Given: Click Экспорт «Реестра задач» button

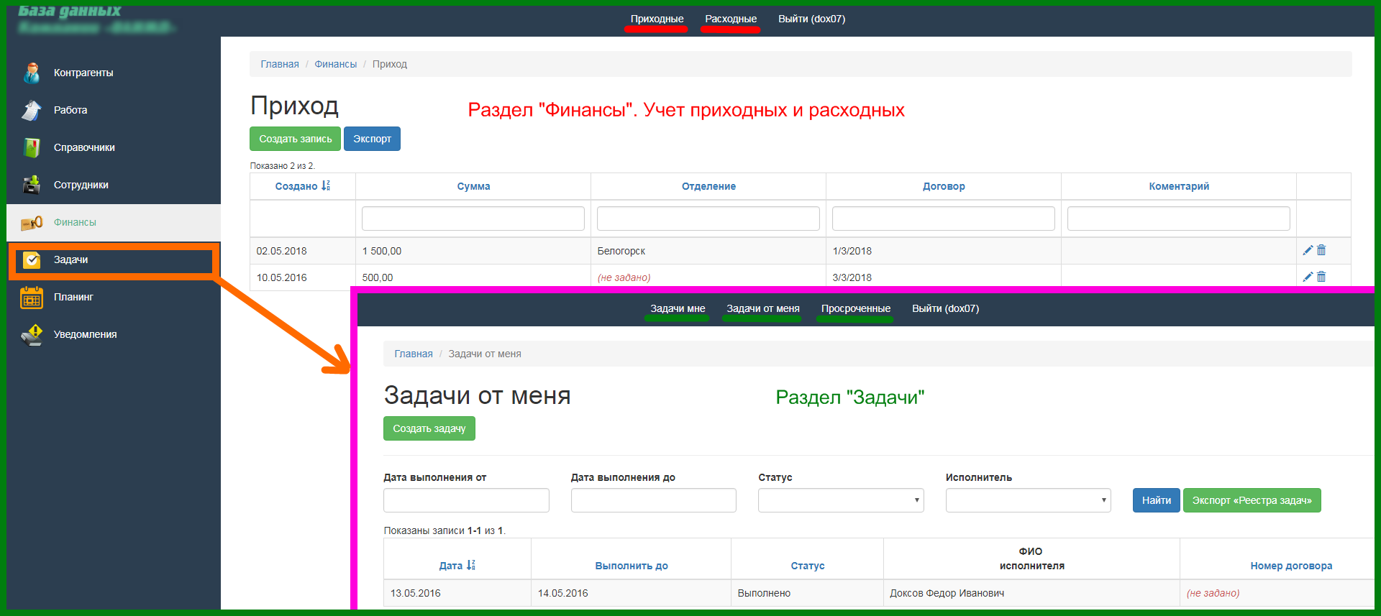Looking at the screenshot, I should (x=1252, y=500).
